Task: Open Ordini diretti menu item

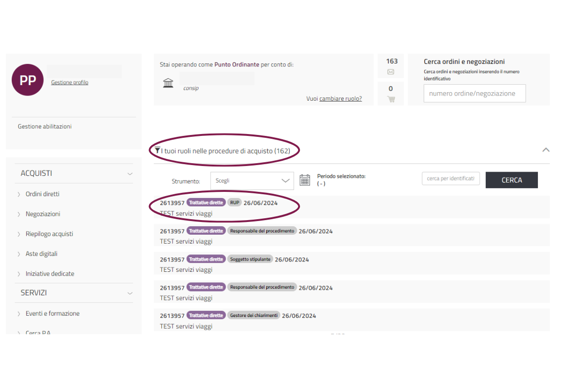Action: tap(42, 194)
